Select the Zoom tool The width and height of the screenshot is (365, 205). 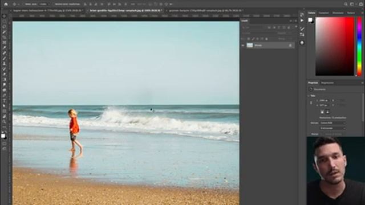pos(4,121)
